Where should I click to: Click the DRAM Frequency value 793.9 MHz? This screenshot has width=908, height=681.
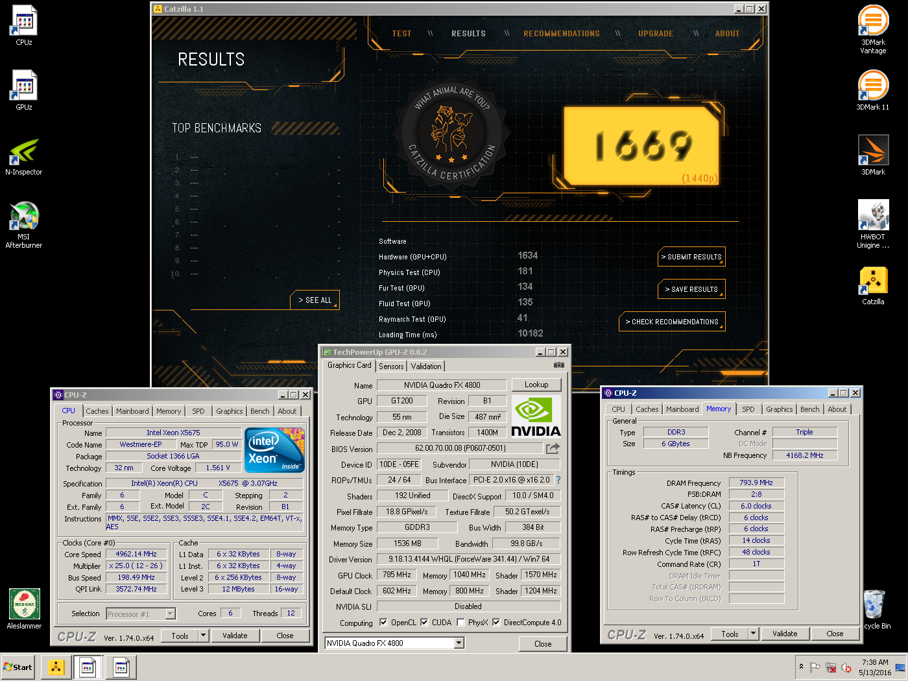tap(756, 483)
